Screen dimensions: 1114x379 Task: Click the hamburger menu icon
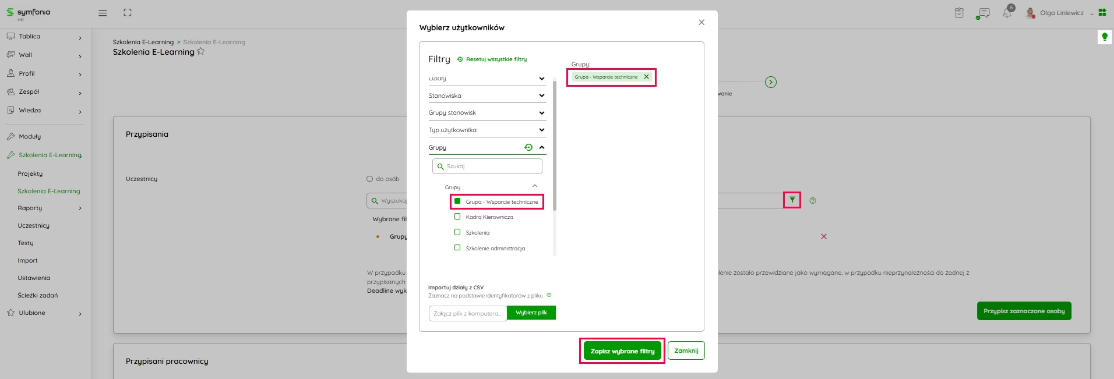(103, 13)
